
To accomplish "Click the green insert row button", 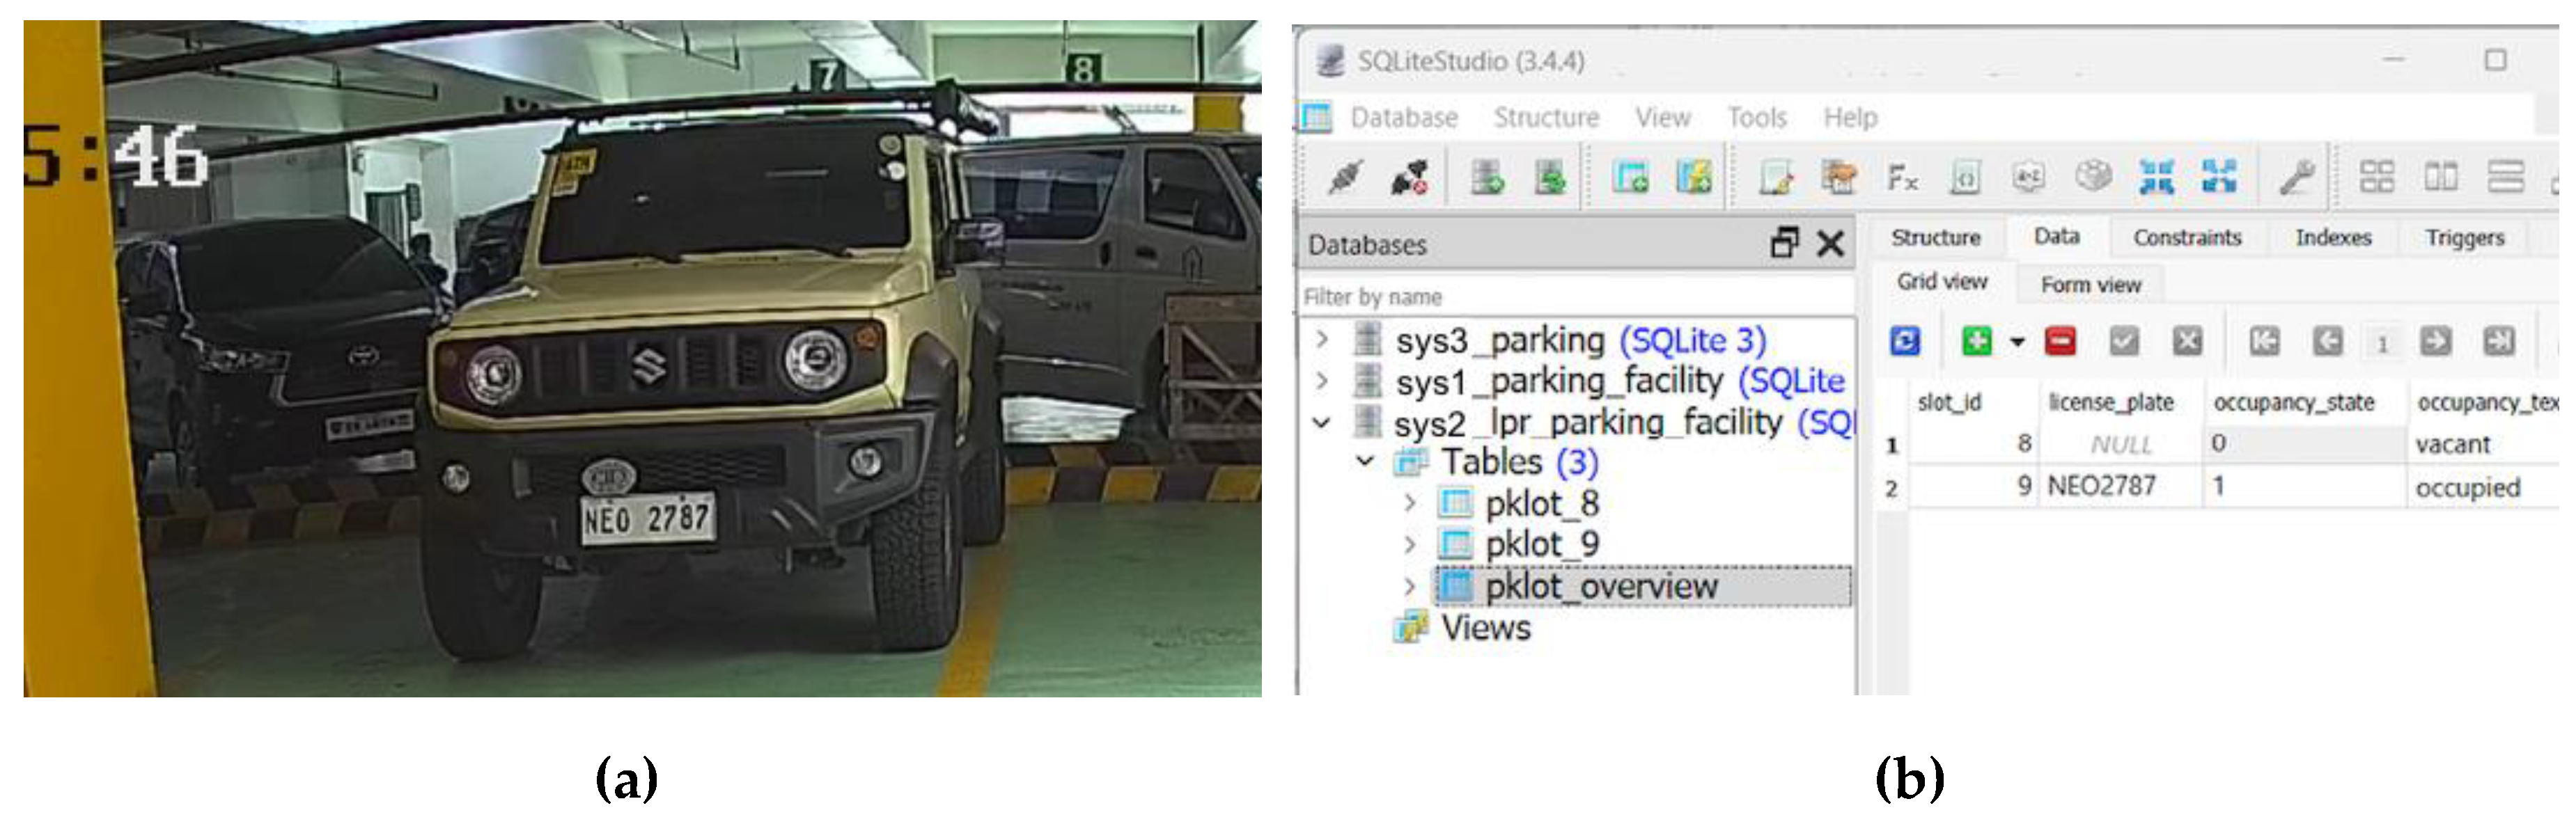I will (x=1976, y=342).
